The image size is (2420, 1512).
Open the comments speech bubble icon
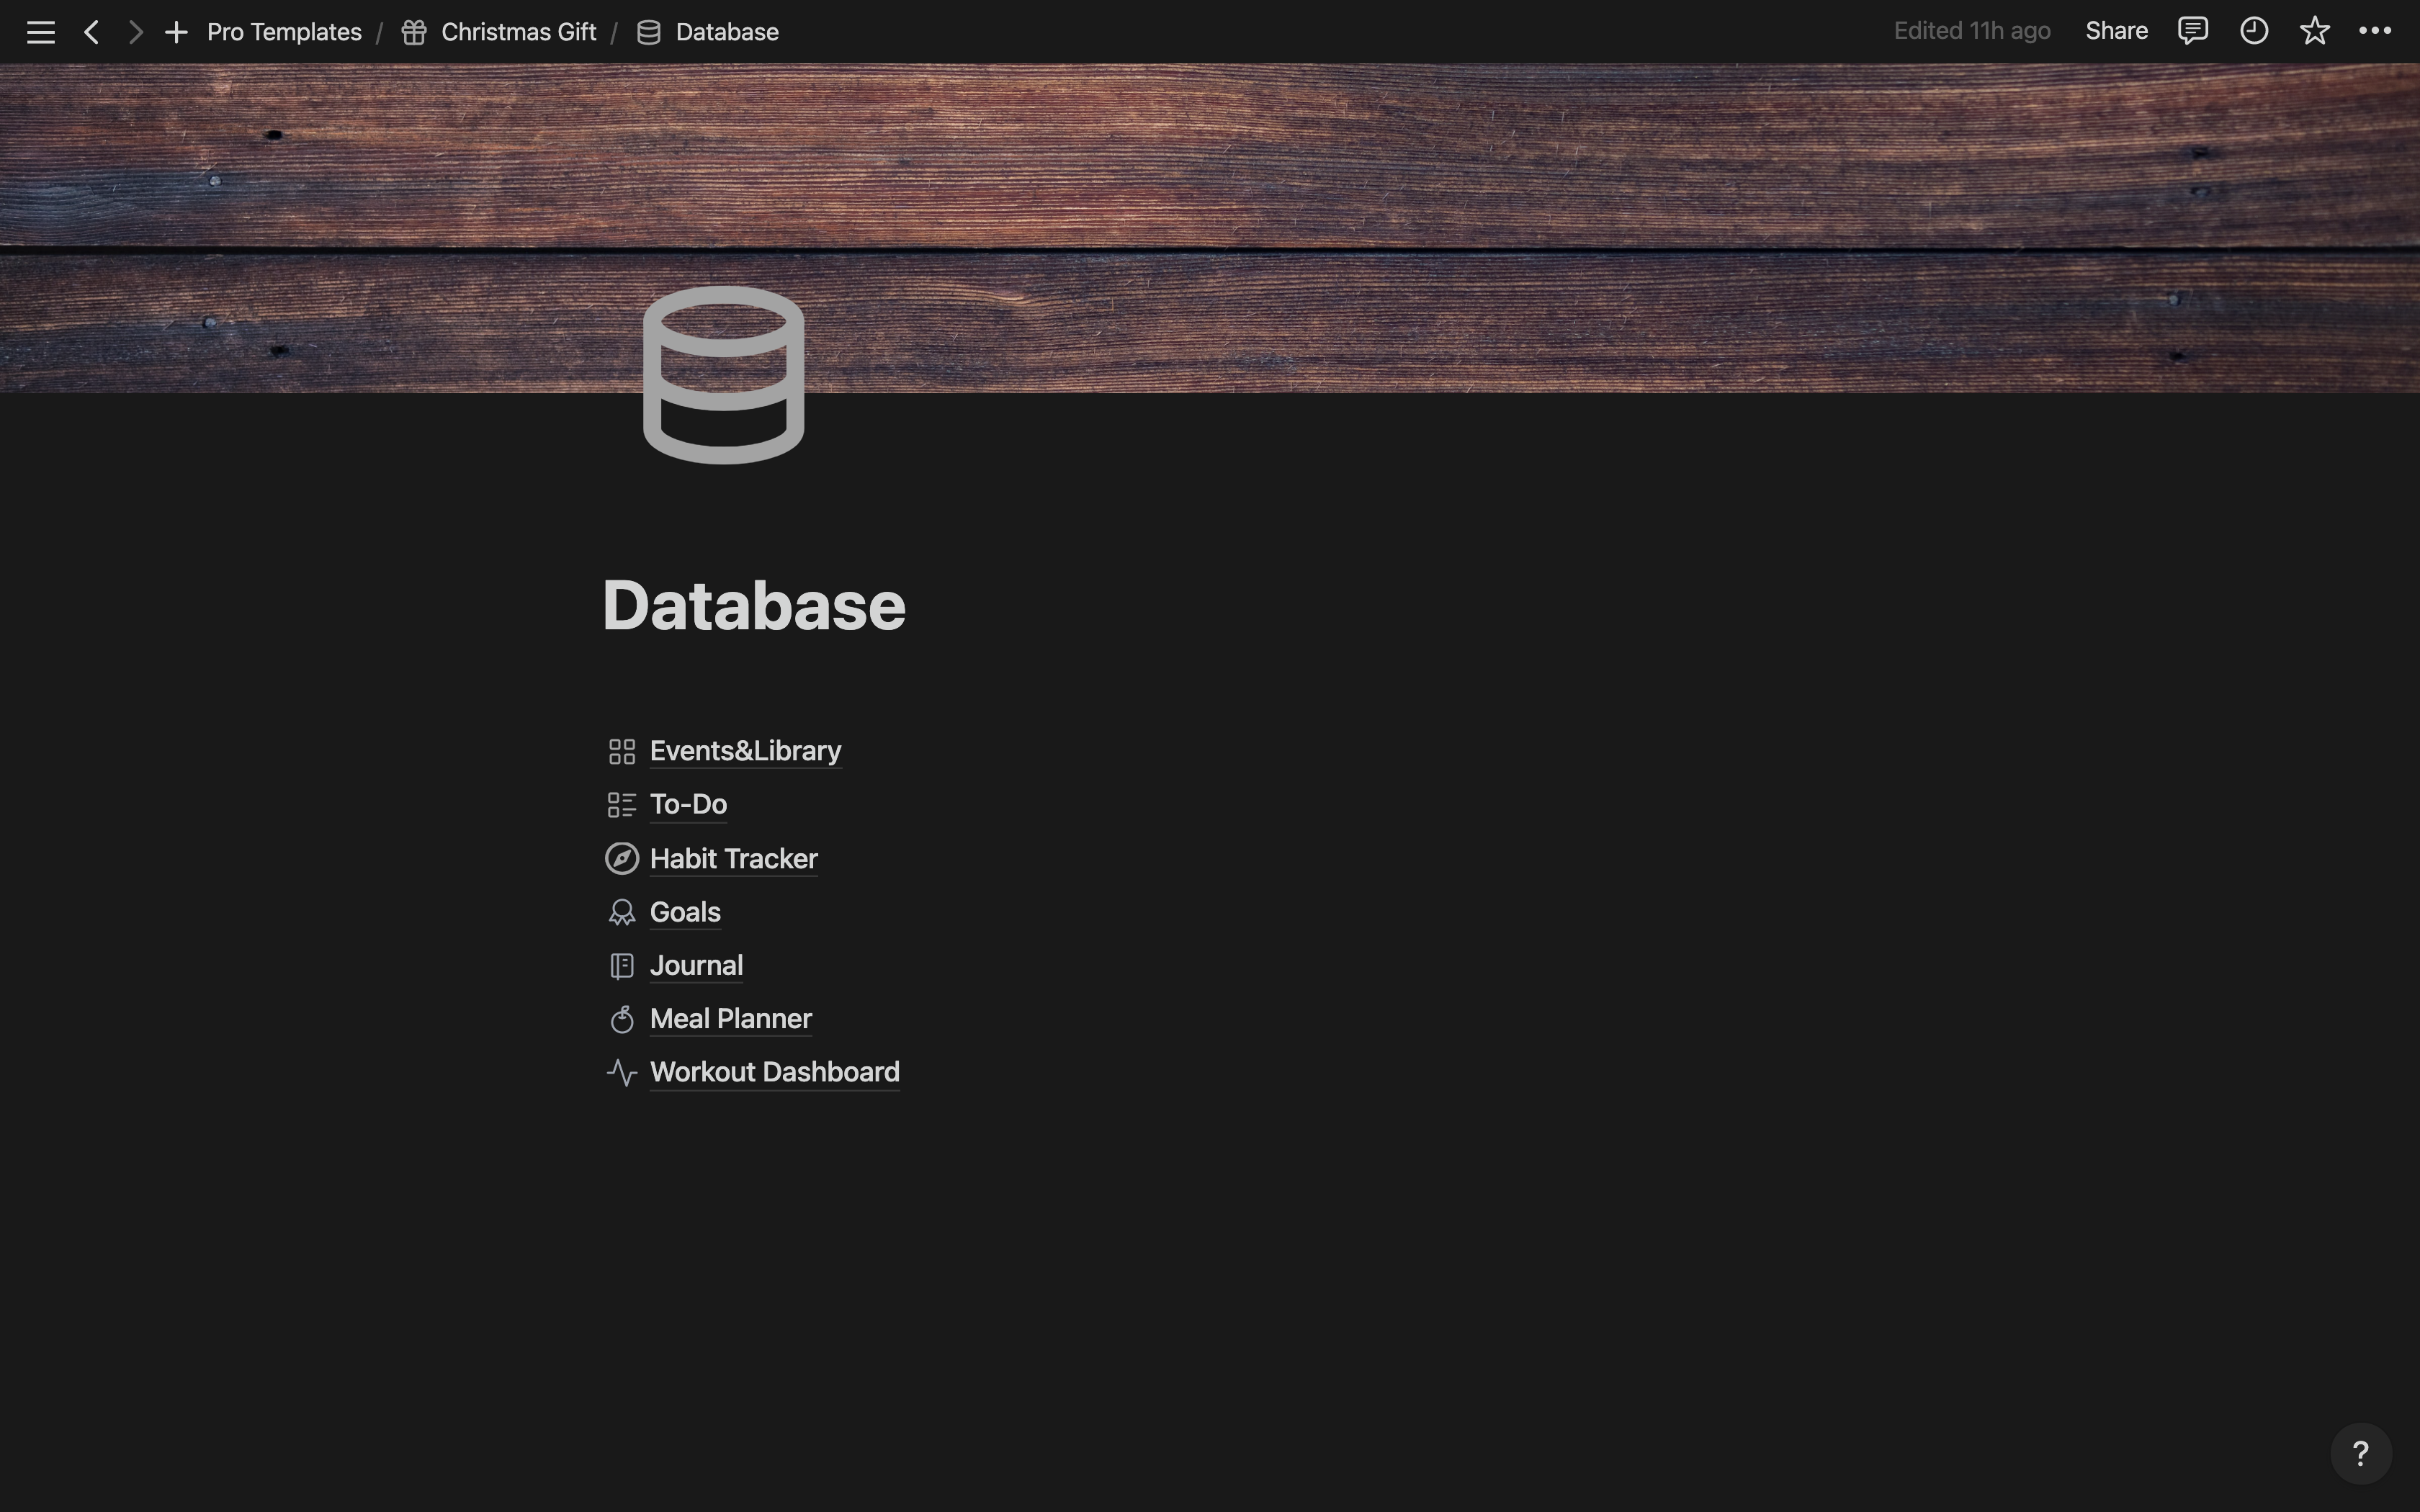pos(2192,31)
